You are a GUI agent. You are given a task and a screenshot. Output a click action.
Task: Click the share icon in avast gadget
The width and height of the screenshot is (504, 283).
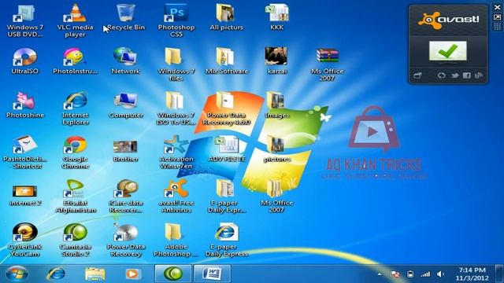coord(479,75)
